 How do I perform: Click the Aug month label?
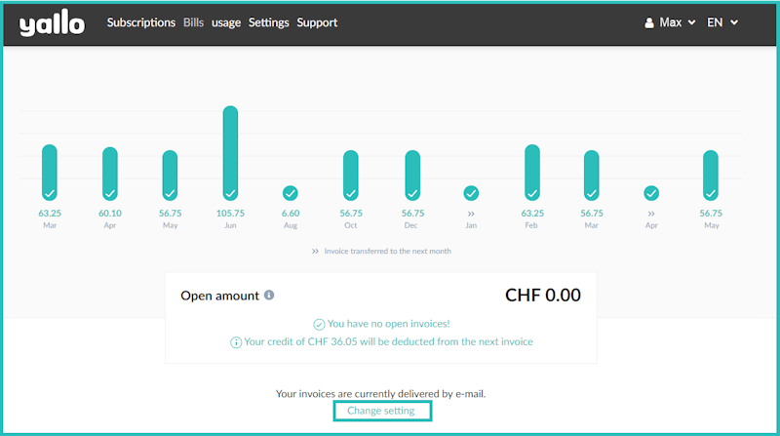click(x=291, y=225)
